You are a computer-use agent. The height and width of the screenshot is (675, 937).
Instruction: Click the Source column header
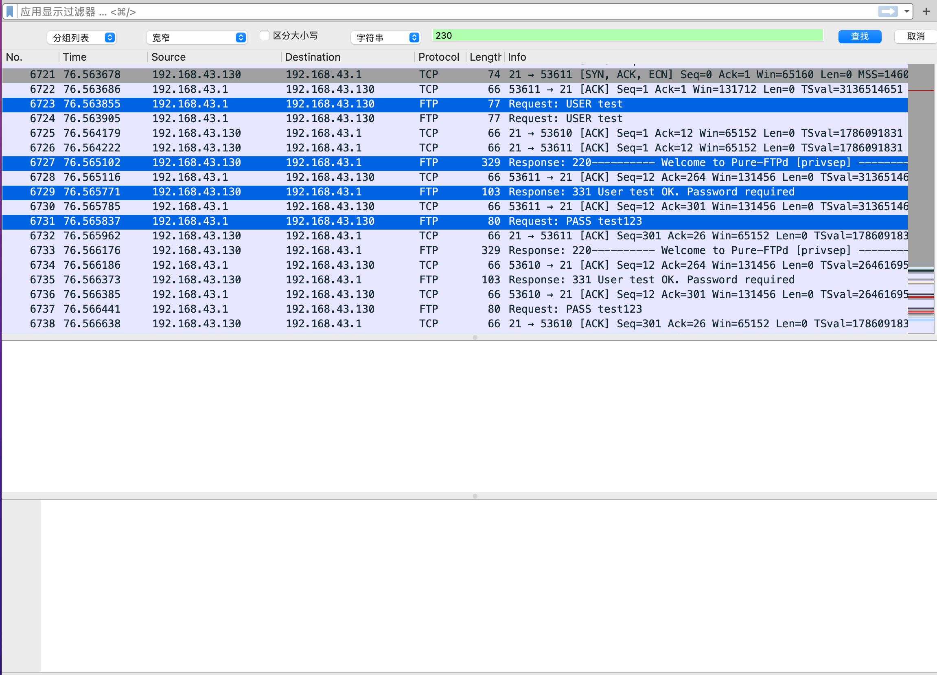tap(169, 57)
